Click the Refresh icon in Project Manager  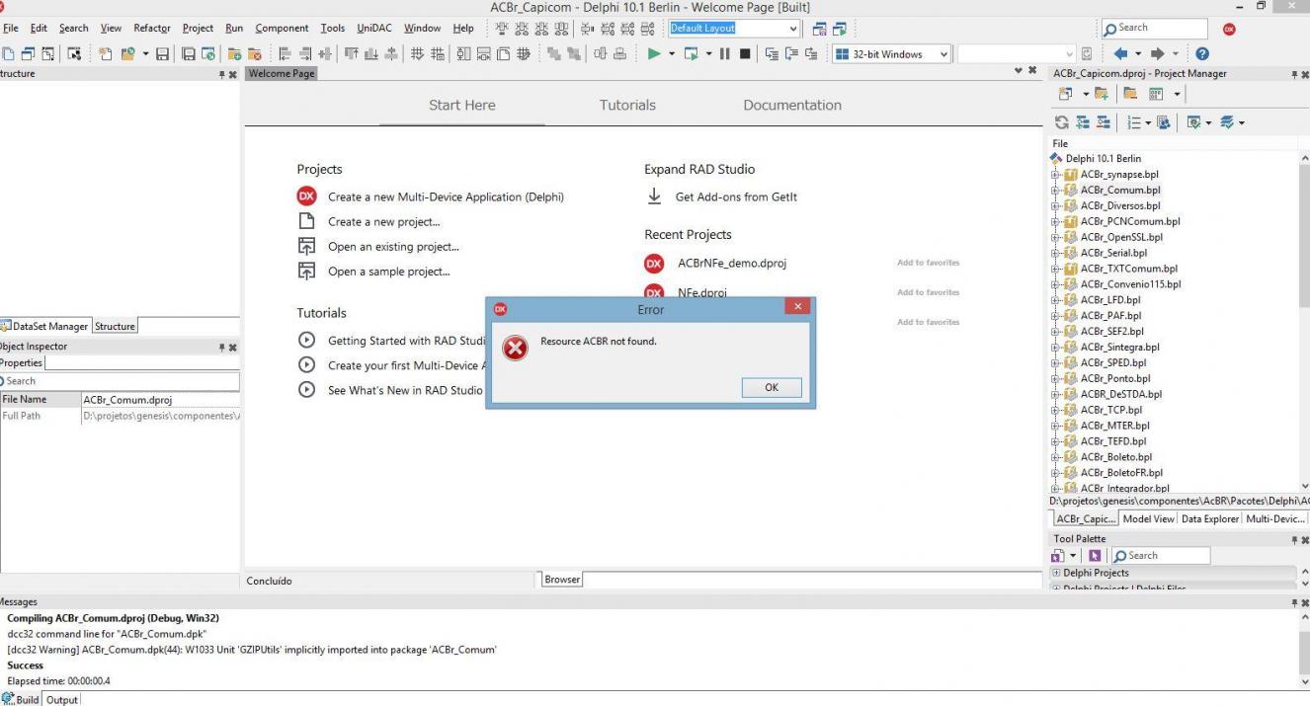1062,122
